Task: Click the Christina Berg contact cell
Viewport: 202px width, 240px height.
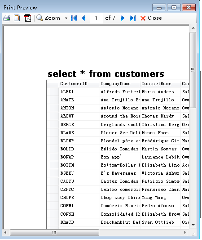Action: click(x=160, y=125)
